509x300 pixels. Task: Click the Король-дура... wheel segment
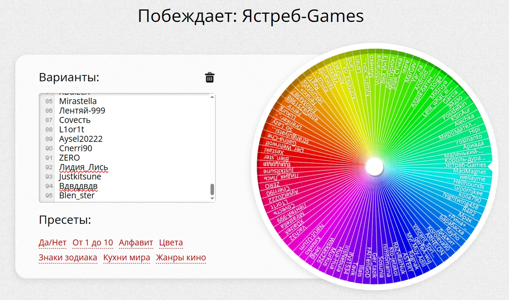(465, 159)
